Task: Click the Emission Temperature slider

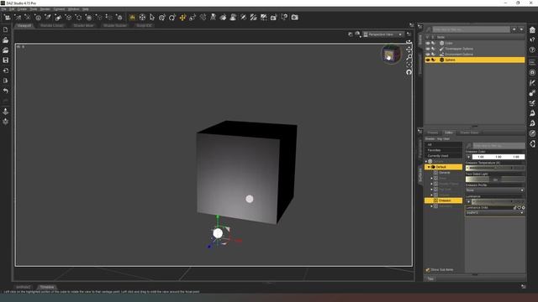Action: 495,168
